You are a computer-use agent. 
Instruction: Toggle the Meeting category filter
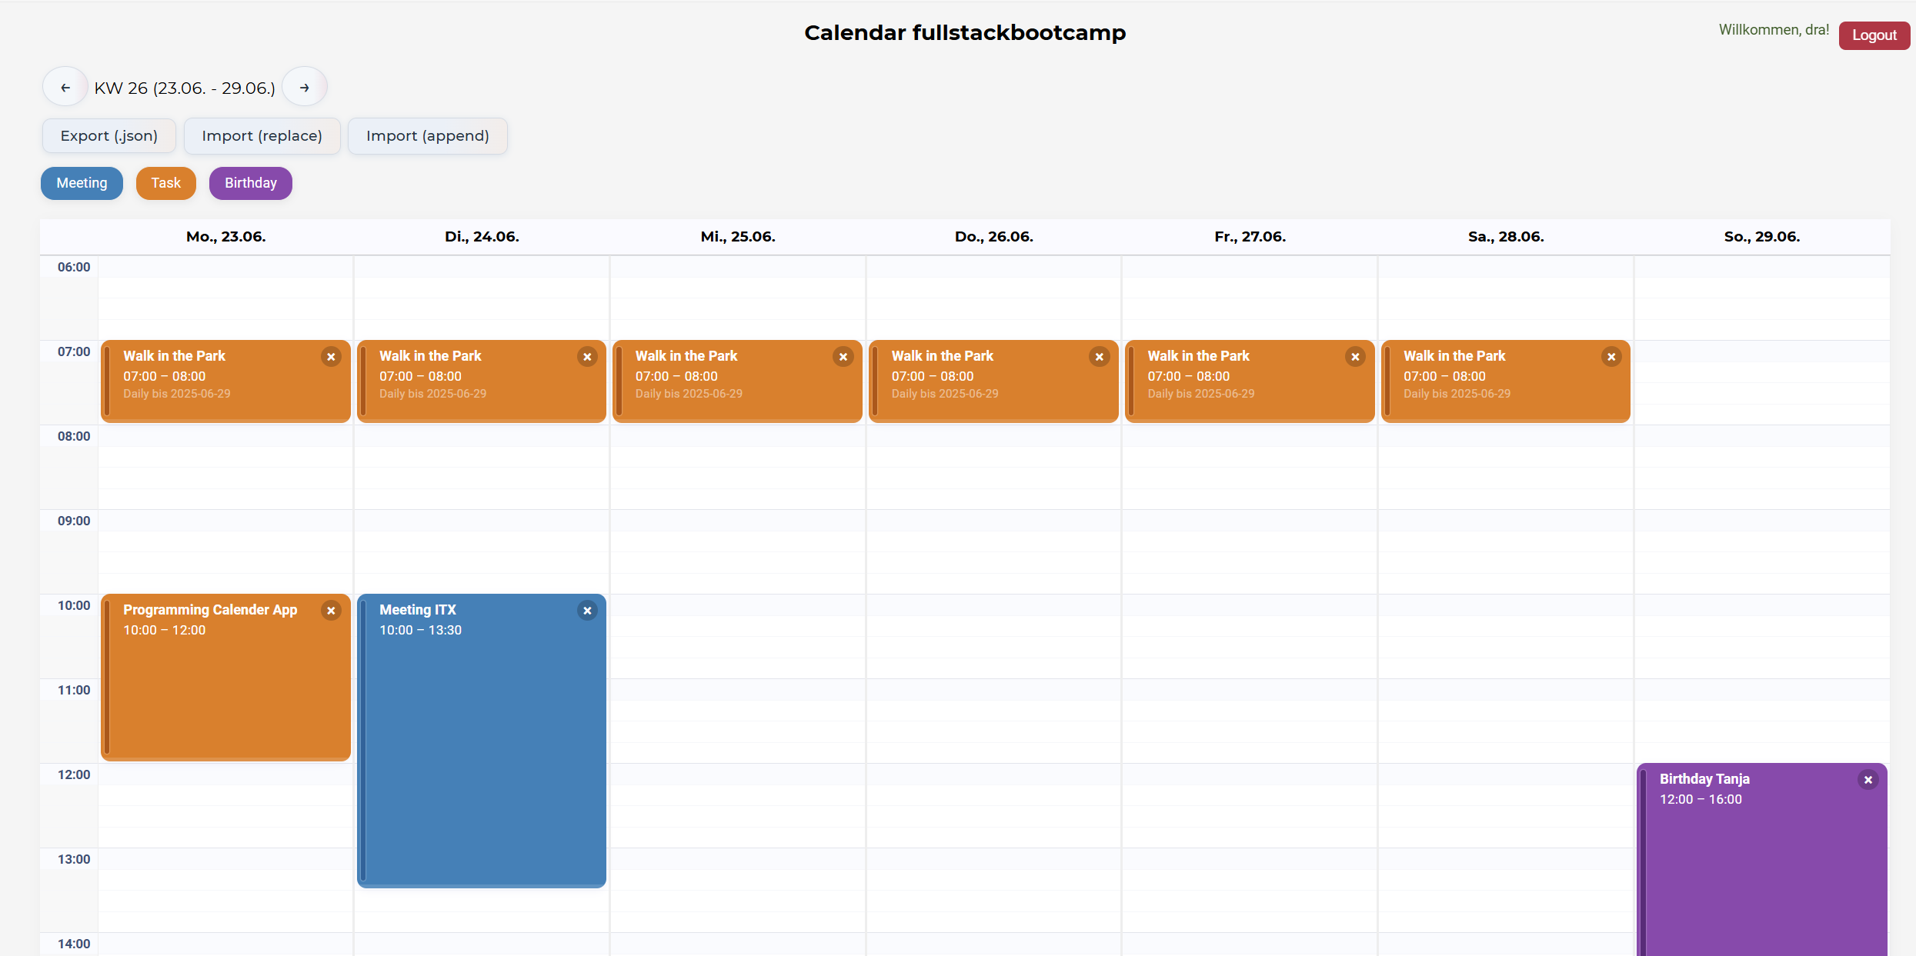(82, 183)
